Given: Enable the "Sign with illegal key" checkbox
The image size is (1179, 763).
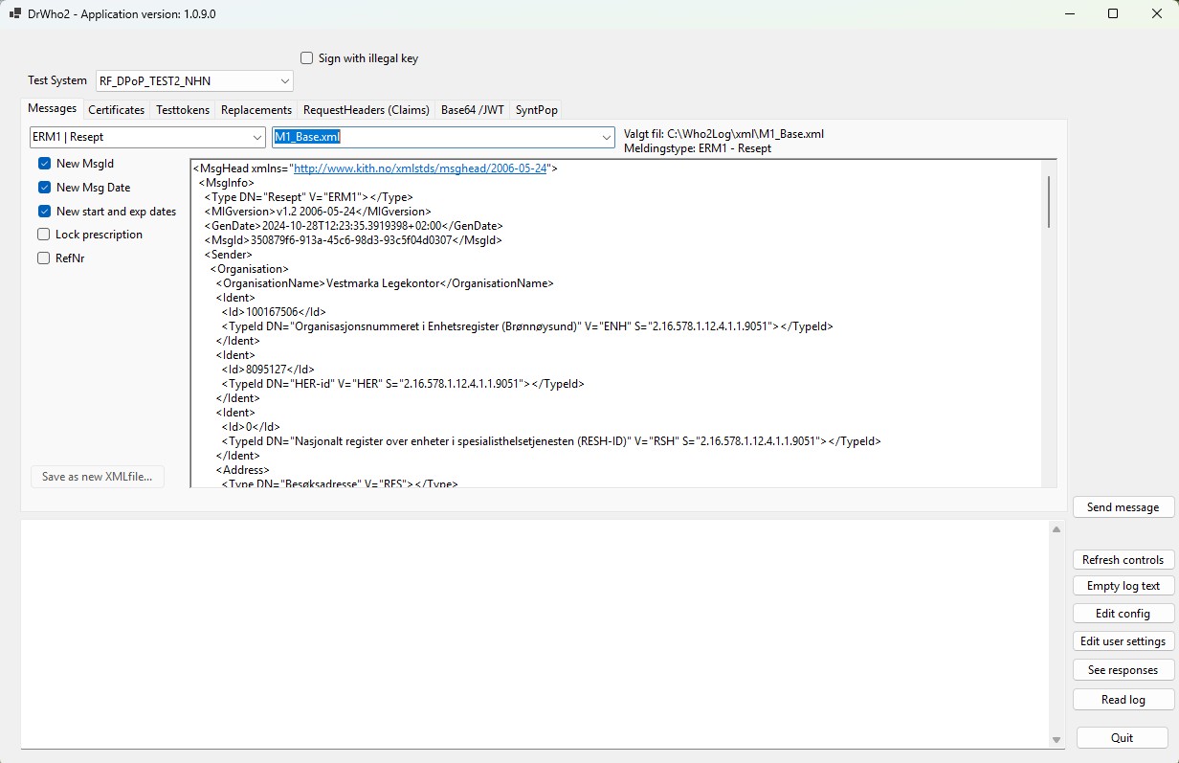Looking at the screenshot, I should pyautogui.click(x=306, y=57).
